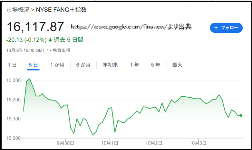Select the 最大 maximum range tab
Image resolution: width=252 pixels, height=150 pixels.
click(177, 65)
